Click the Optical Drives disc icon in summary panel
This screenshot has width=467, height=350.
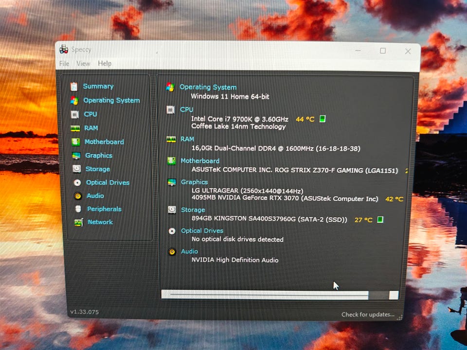(x=172, y=231)
